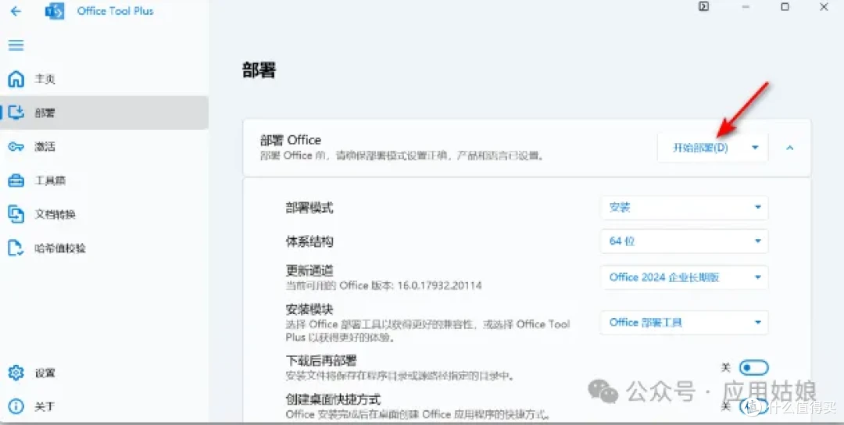The height and width of the screenshot is (425, 844).
Task: Click the document convert icon beside 文档转换
Action: (16, 214)
